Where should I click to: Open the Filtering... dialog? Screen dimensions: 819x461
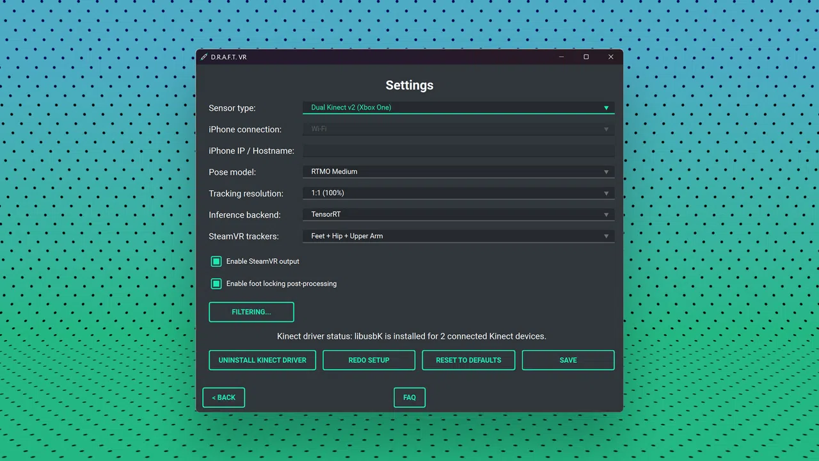tap(251, 312)
